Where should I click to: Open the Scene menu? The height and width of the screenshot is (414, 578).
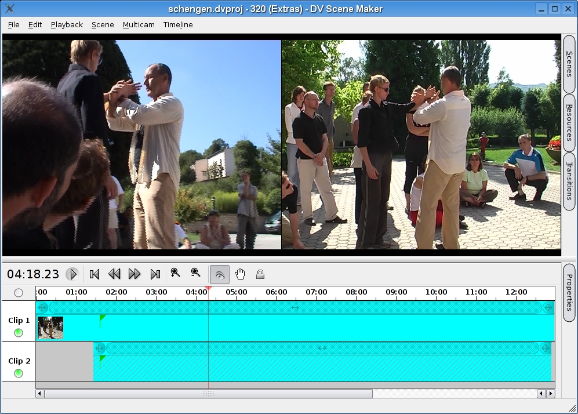pyautogui.click(x=103, y=25)
